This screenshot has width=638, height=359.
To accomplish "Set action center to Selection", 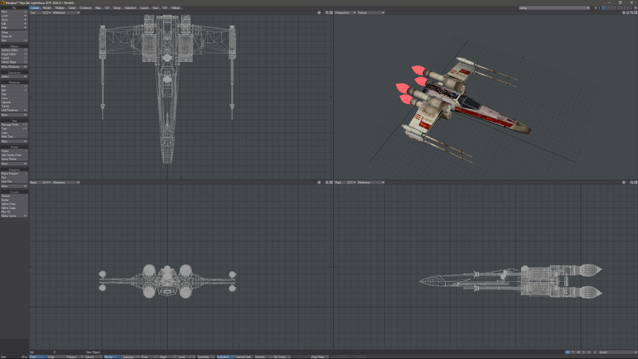I will [131, 357].
